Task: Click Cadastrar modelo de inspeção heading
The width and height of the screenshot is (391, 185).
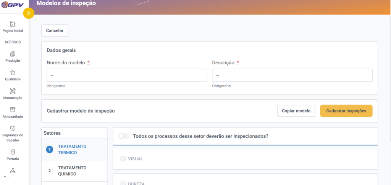Action: tap(81, 111)
